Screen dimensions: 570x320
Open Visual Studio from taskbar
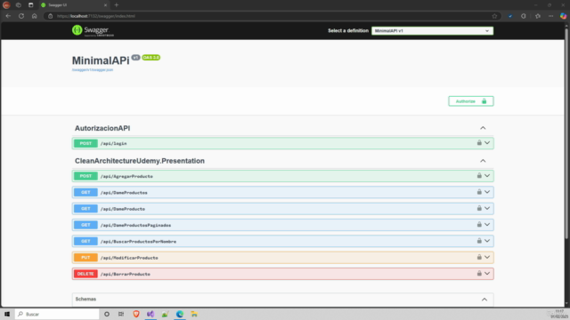tap(151, 314)
